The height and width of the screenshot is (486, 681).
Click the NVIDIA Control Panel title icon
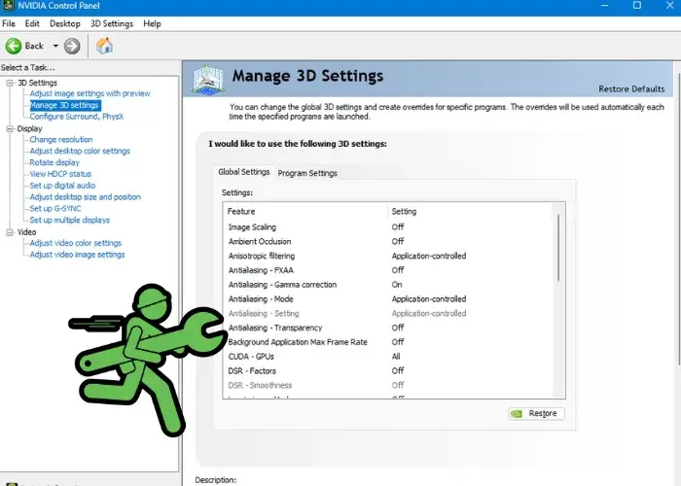click(8, 5)
